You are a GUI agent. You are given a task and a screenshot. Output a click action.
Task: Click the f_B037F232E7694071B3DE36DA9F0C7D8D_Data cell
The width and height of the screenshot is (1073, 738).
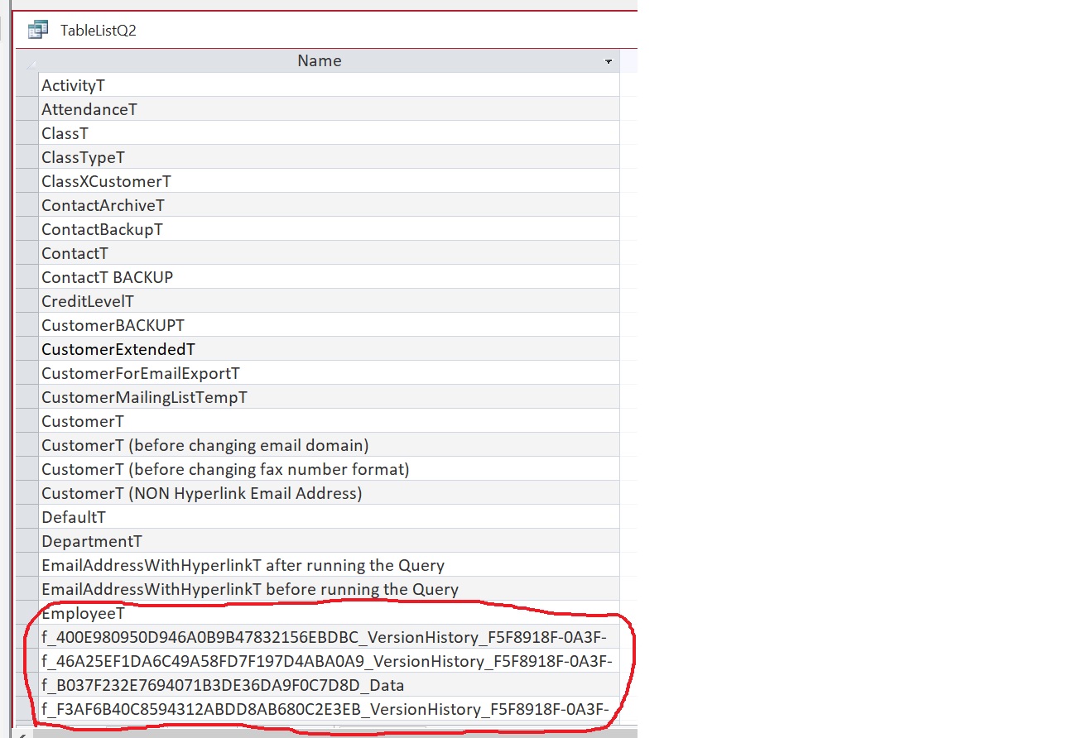(223, 685)
